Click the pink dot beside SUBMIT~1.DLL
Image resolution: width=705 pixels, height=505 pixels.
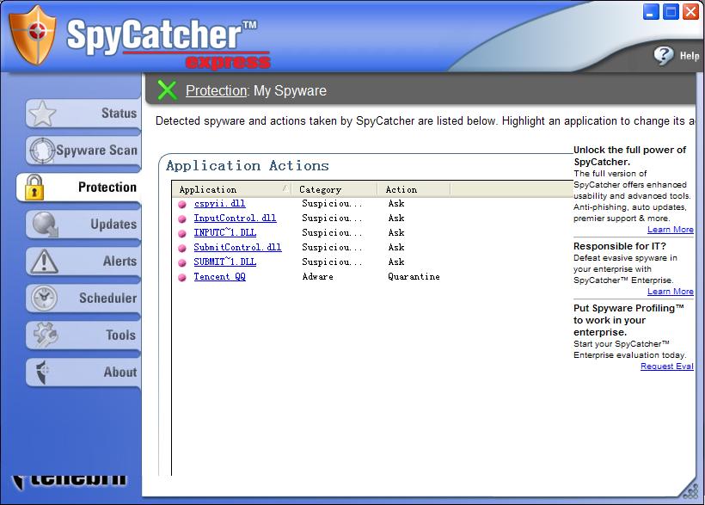pos(182,263)
